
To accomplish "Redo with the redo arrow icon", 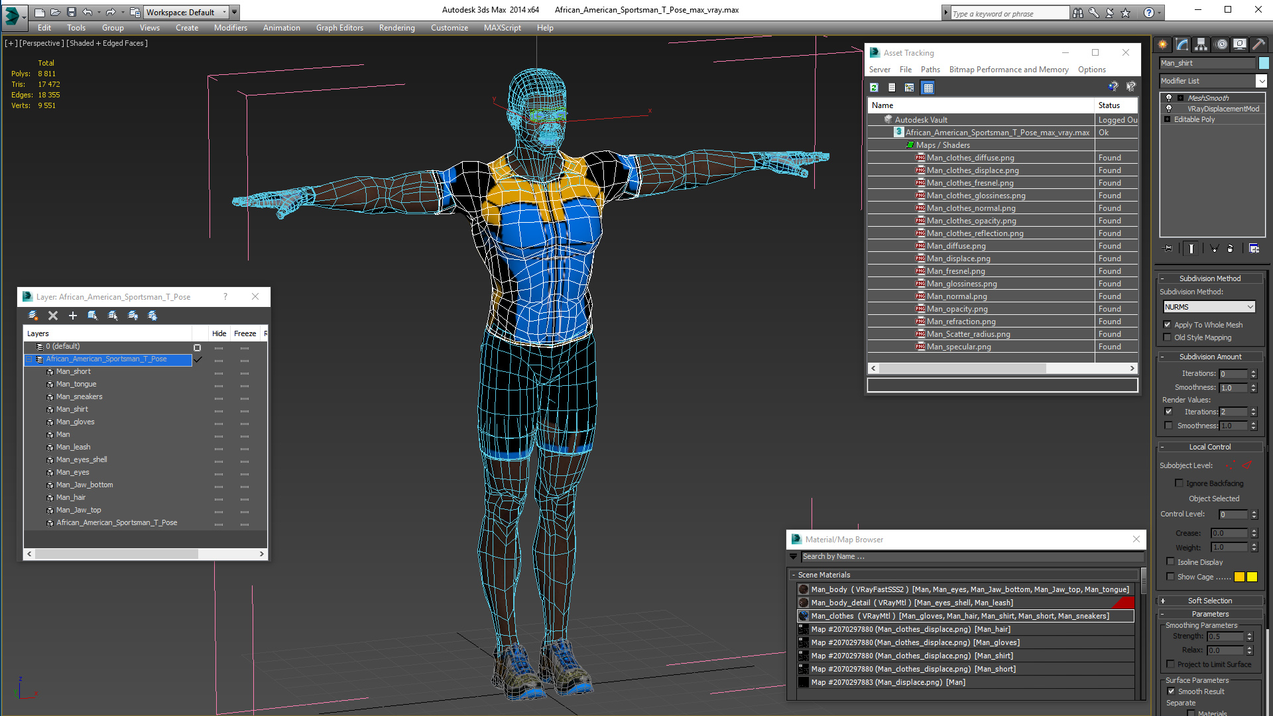I will (111, 12).
